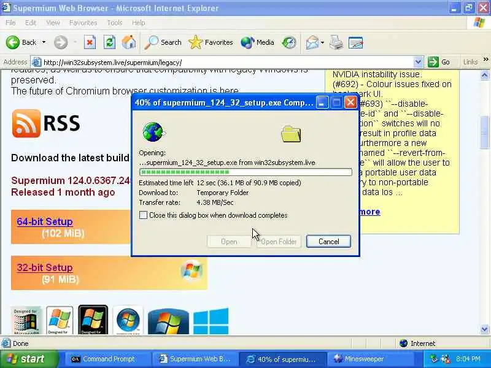Click the Windows XP logo on 32-bit banner
The height and width of the screenshot is (368, 491).
point(191,270)
